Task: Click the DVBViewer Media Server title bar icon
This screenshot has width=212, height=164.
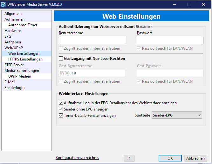Action: pos(3,4)
